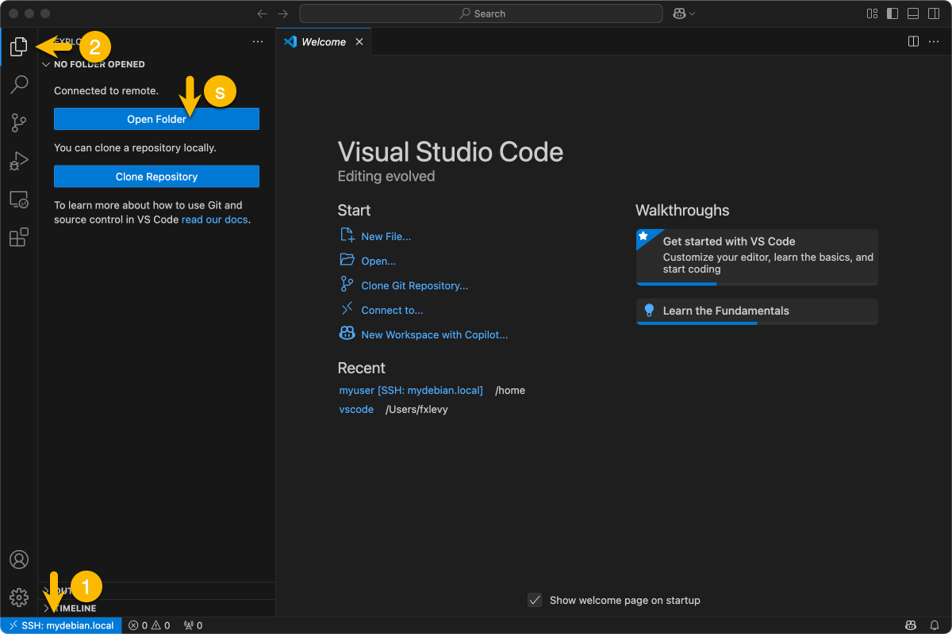
Task: Open the Run and Debug view
Action: [19, 161]
